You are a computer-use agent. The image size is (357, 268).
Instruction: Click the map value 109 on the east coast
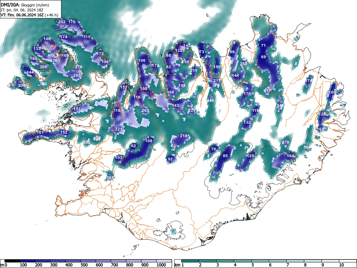pyautogui.click(x=332, y=92)
